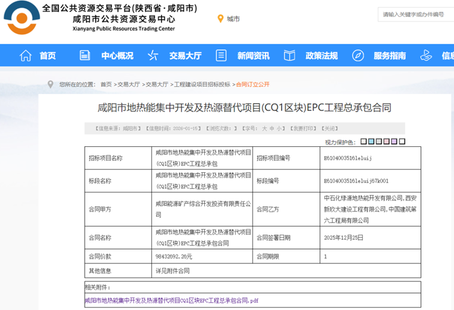Click the star icon beside 交易大厅 in navbar
This screenshot has height=310, width=454.
pyautogui.click(x=153, y=56)
